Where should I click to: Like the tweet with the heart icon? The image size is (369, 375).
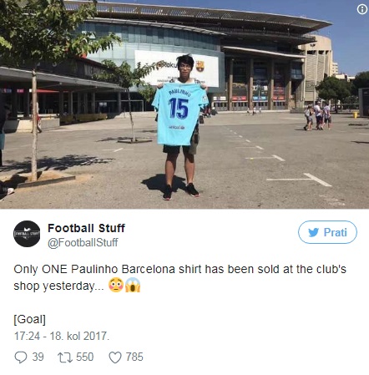(x=115, y=357)
